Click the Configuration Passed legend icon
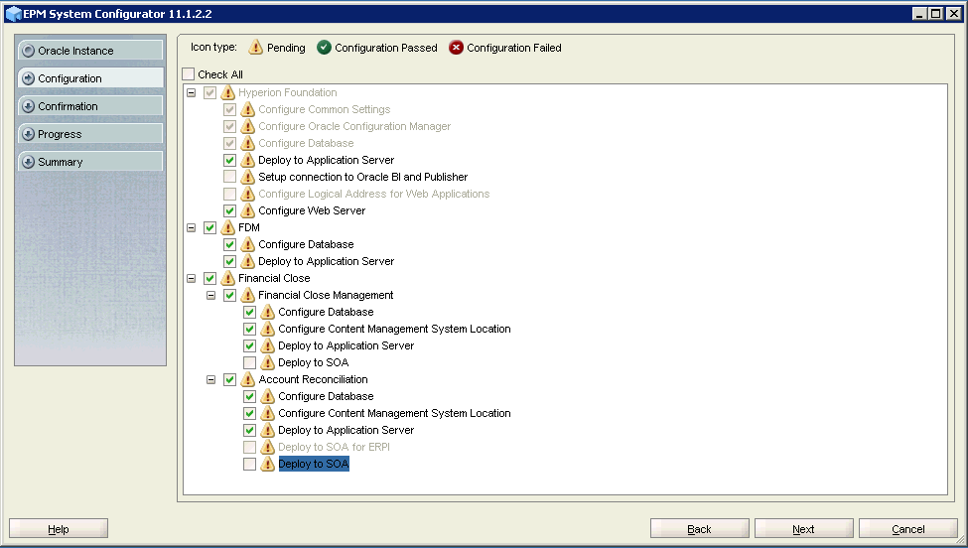The height and width of the screenshot is (548, 968). click(x=324, y=47)
